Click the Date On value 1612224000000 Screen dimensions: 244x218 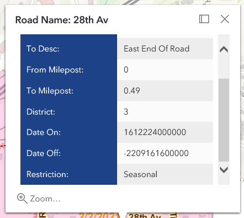(155, 132)
